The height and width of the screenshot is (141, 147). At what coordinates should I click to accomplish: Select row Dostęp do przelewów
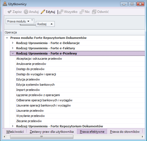click(x=80, y=69)
